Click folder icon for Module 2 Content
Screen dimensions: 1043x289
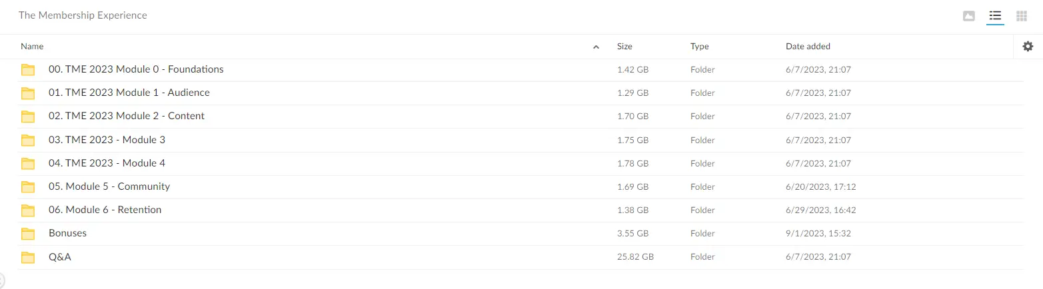(x=27, y=117)
